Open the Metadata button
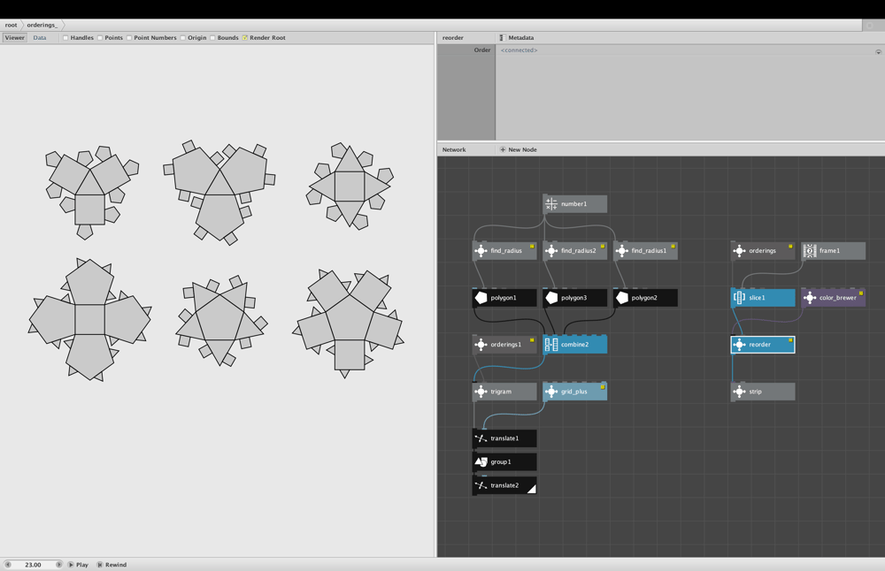The image size is (885, 571). point(517,38)
